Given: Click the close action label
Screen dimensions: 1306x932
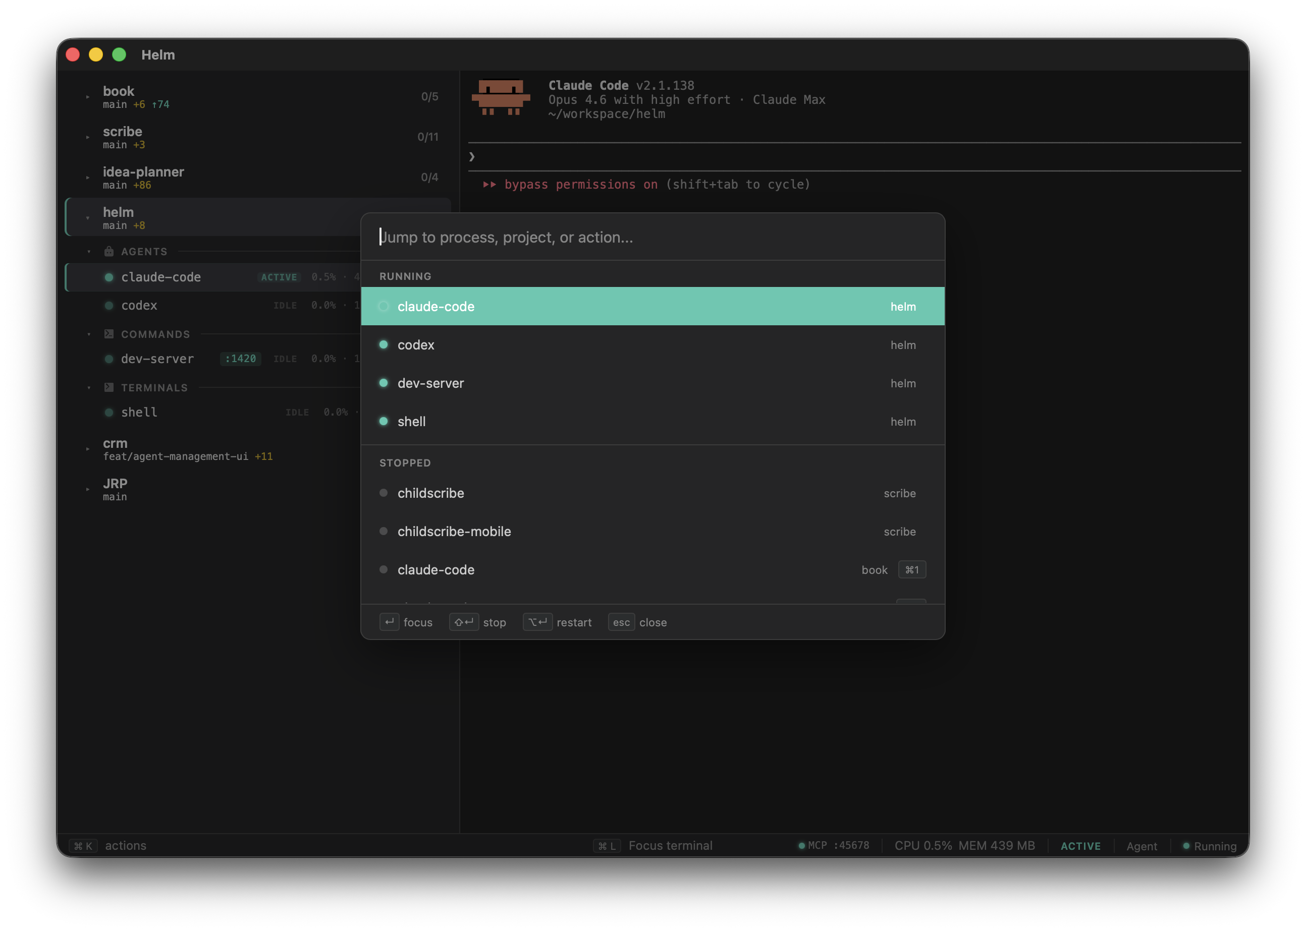Looking at the screenshot, I should pos(652,623).
